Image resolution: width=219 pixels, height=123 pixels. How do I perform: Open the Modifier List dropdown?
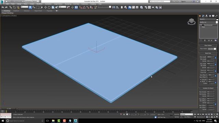208,22
